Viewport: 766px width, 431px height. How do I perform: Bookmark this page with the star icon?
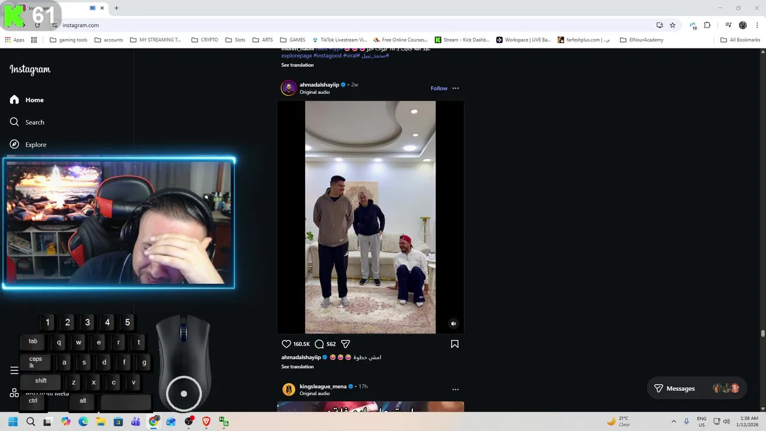[673, 25]
